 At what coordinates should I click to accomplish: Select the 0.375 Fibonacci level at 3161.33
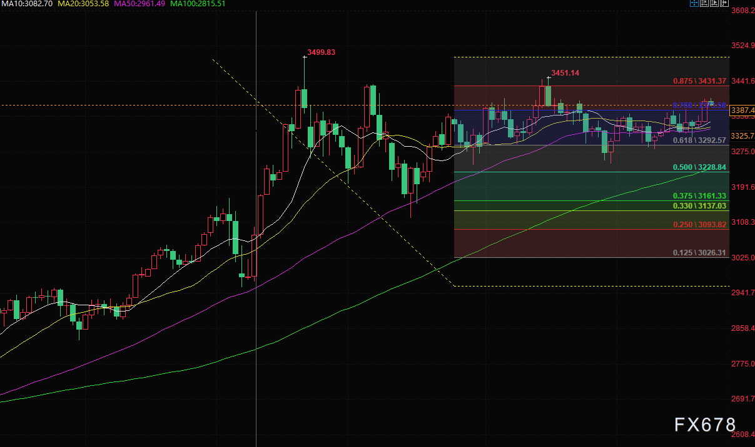(x=699, y=196)
